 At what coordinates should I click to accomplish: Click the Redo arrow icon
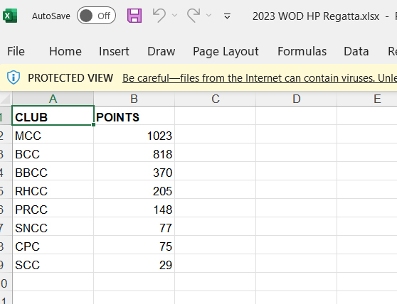pyautogui.click(x=194, y=16)
